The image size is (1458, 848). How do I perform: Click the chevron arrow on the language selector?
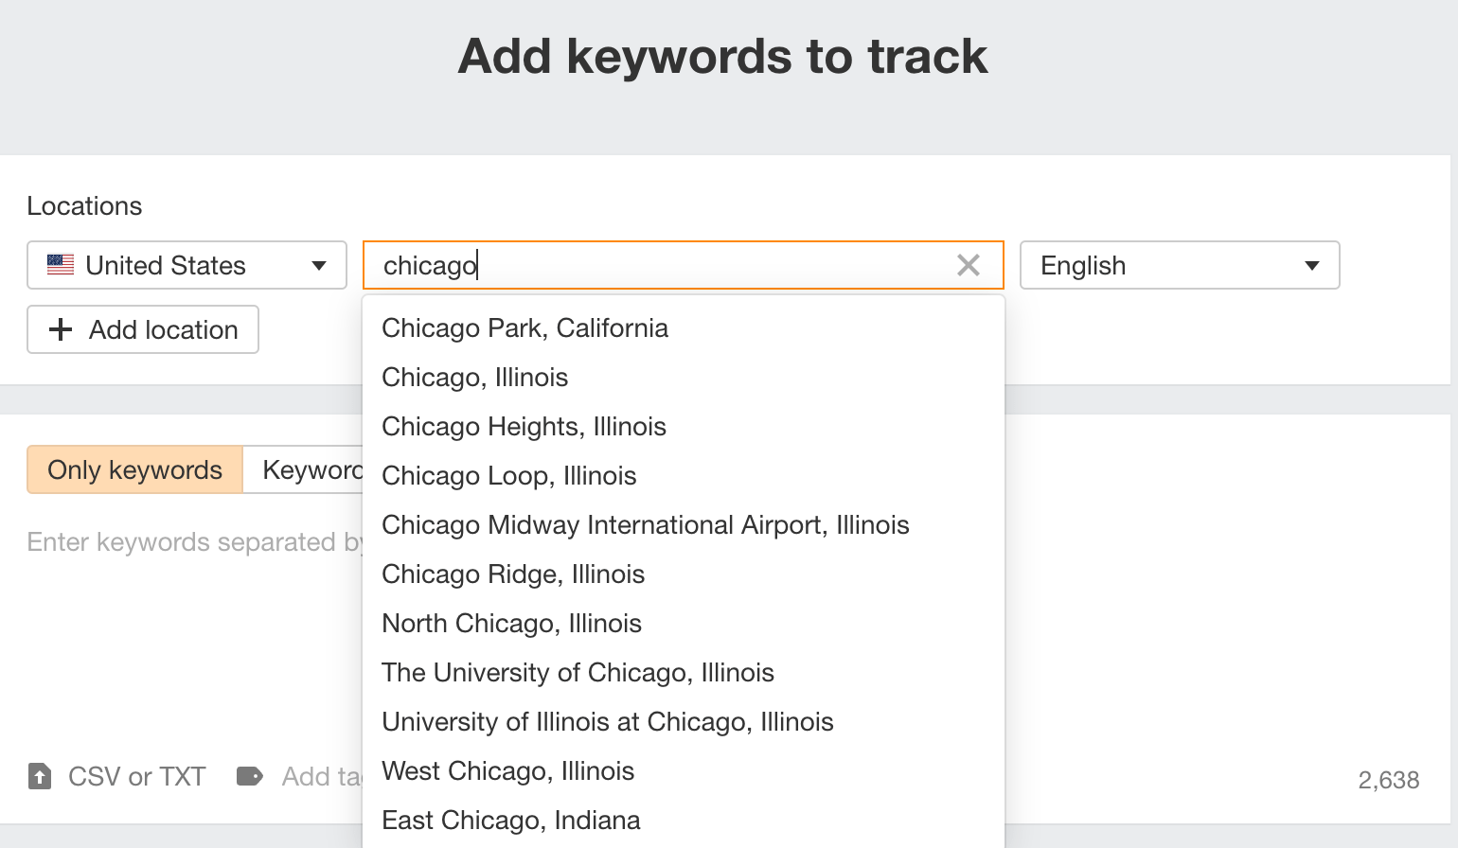(1313, 266)
